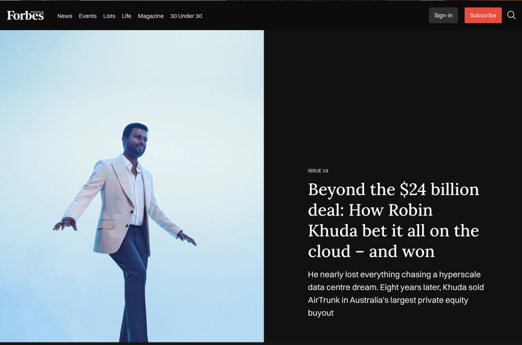Open the search magnifier icon
Screen dimensions: 522x345
[511, 15]
